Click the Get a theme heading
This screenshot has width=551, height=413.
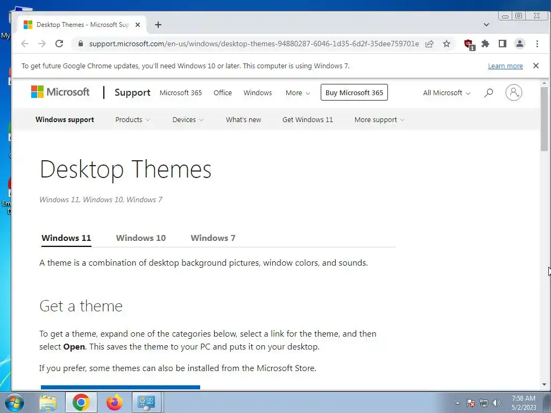point(81,306)
